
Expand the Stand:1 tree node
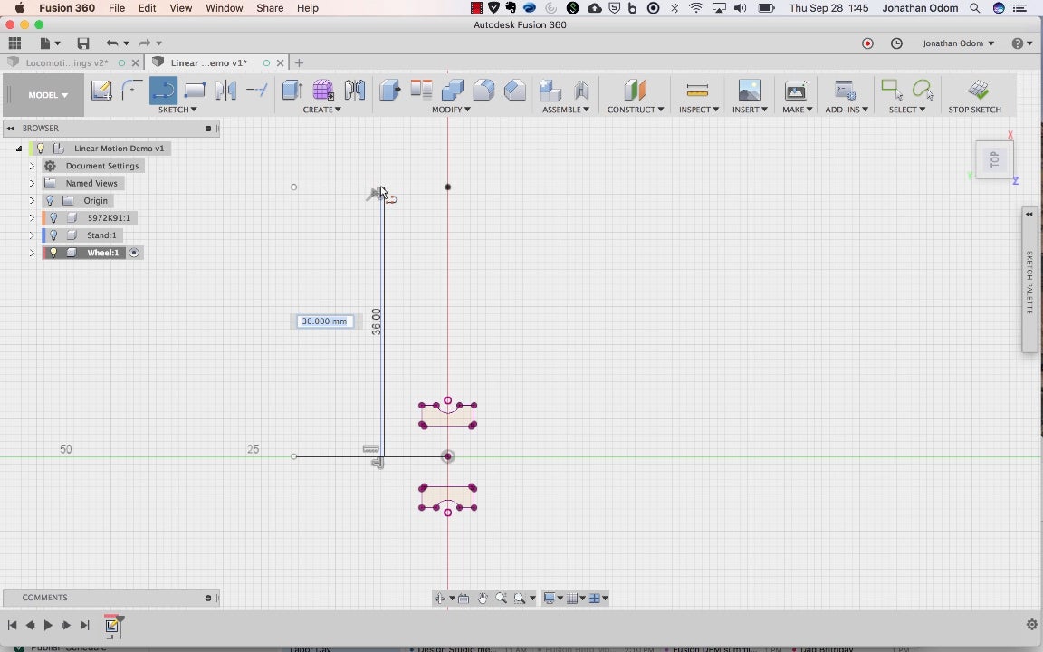(32, 235)
